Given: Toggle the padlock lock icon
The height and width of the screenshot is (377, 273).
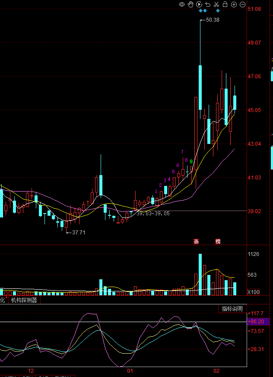Looking at the screenshot, I should click(225, 4).
